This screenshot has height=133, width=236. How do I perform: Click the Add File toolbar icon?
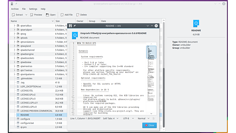(x=62, y=15)
